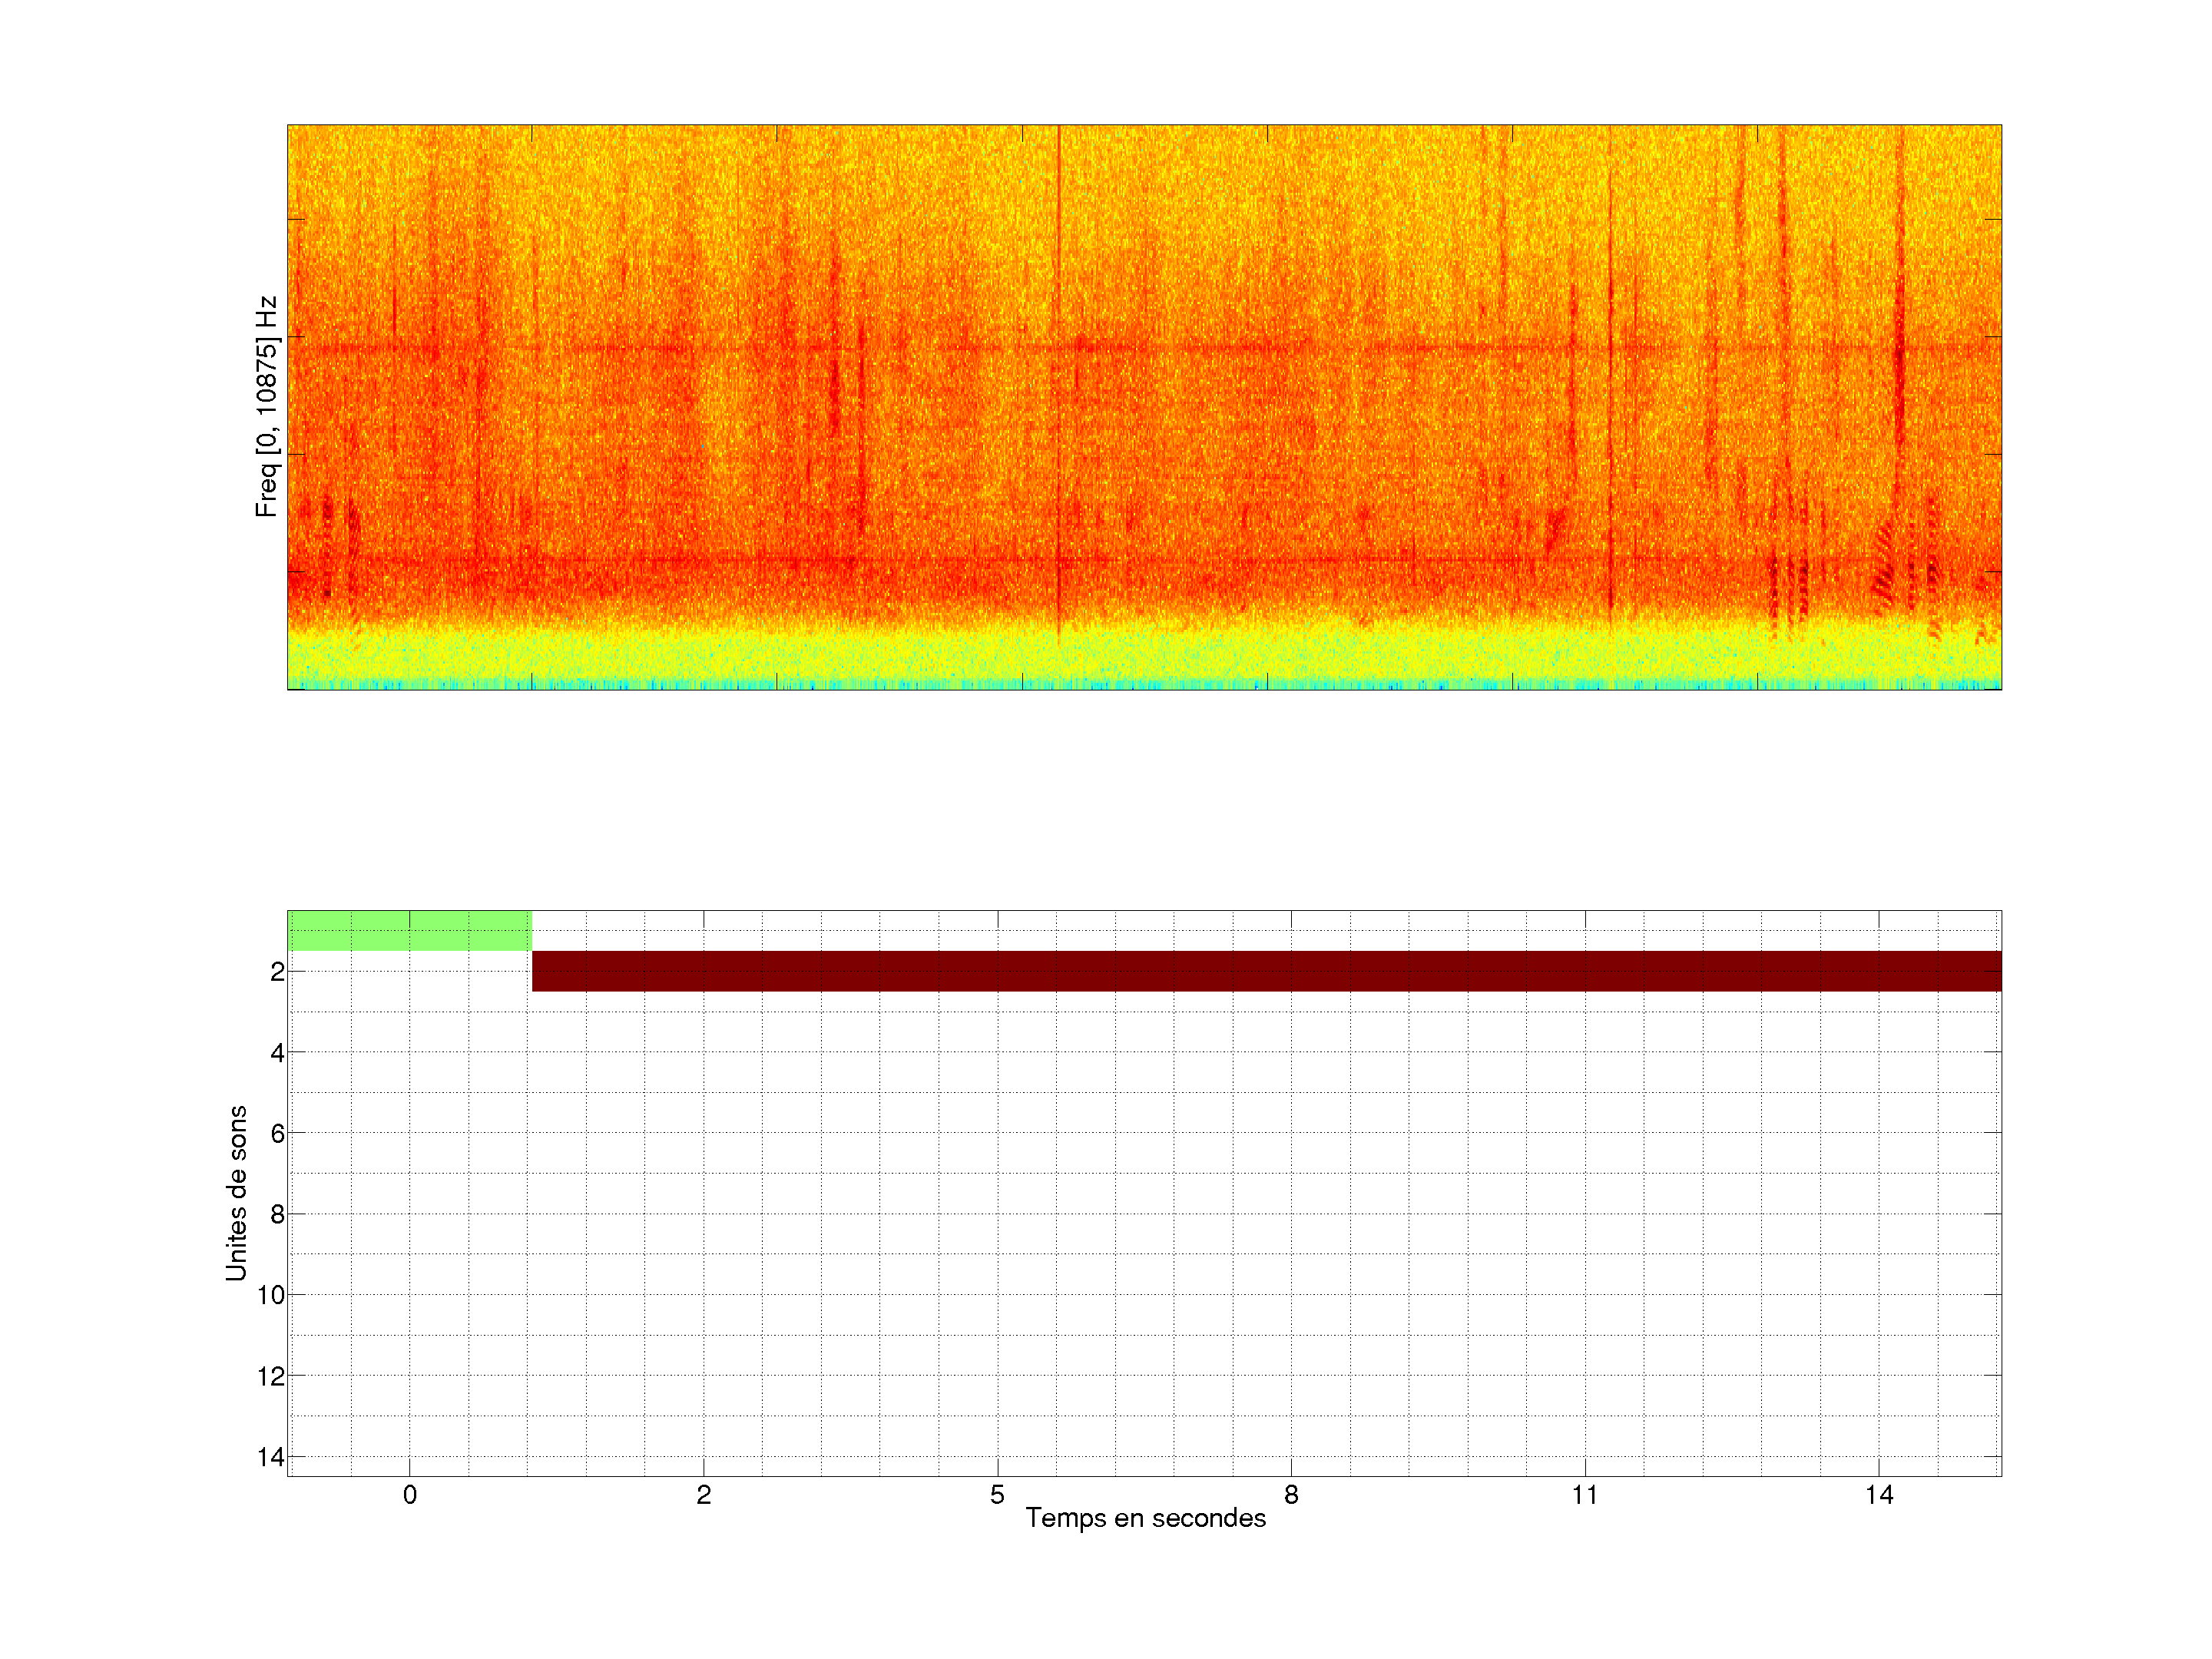Click the y-axis tick label 6

tap(277, 1133)
